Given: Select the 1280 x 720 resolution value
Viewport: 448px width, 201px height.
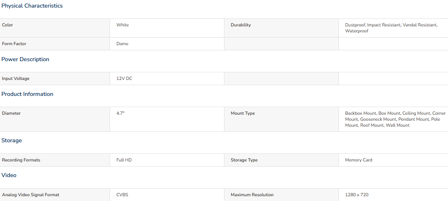Looking at the screenshot, I should (356, 195).
